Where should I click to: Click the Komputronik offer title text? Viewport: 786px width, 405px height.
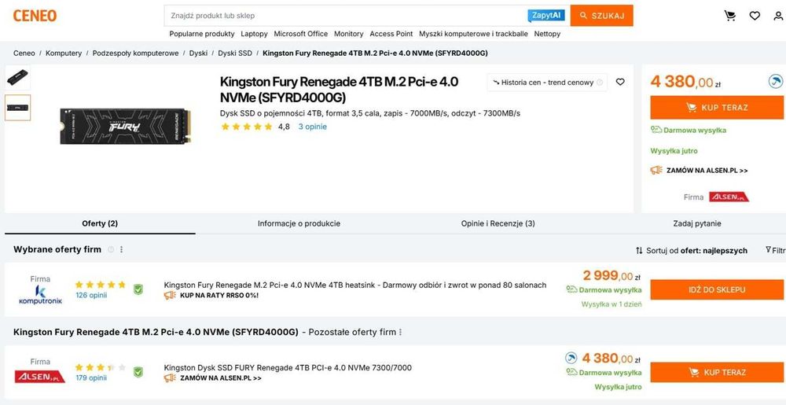coord(355,285)
